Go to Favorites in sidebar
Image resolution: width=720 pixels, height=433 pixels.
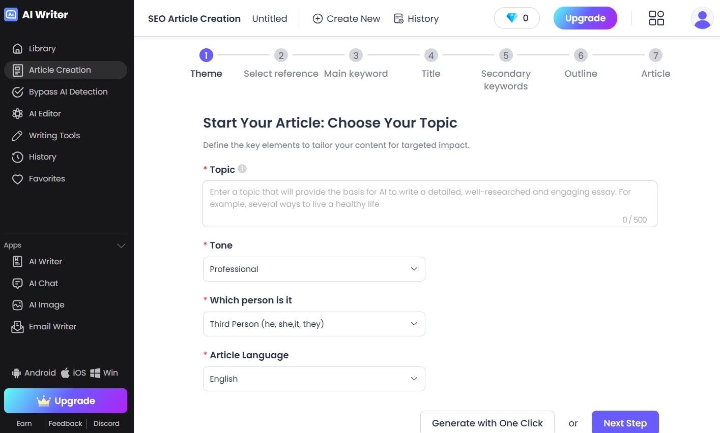pyautogui.click(x=47, y=179)
